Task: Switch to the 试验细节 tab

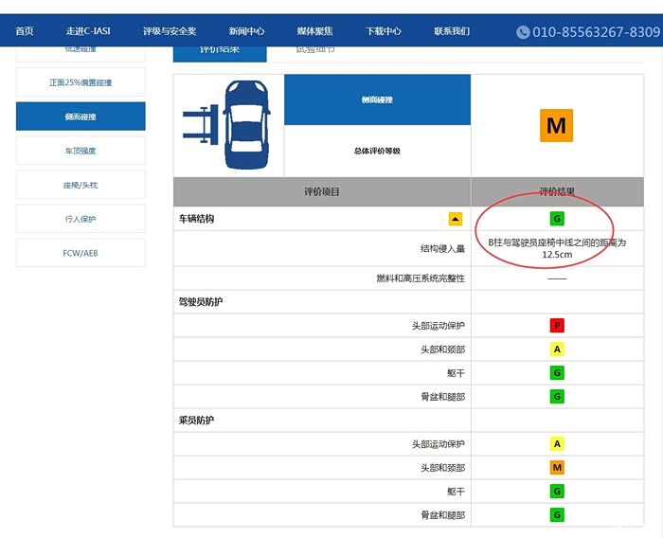Action: tap(314, 49)
